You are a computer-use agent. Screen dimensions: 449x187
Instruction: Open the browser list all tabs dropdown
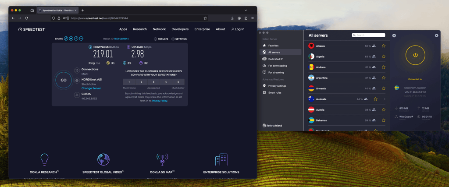coord(246,11)
